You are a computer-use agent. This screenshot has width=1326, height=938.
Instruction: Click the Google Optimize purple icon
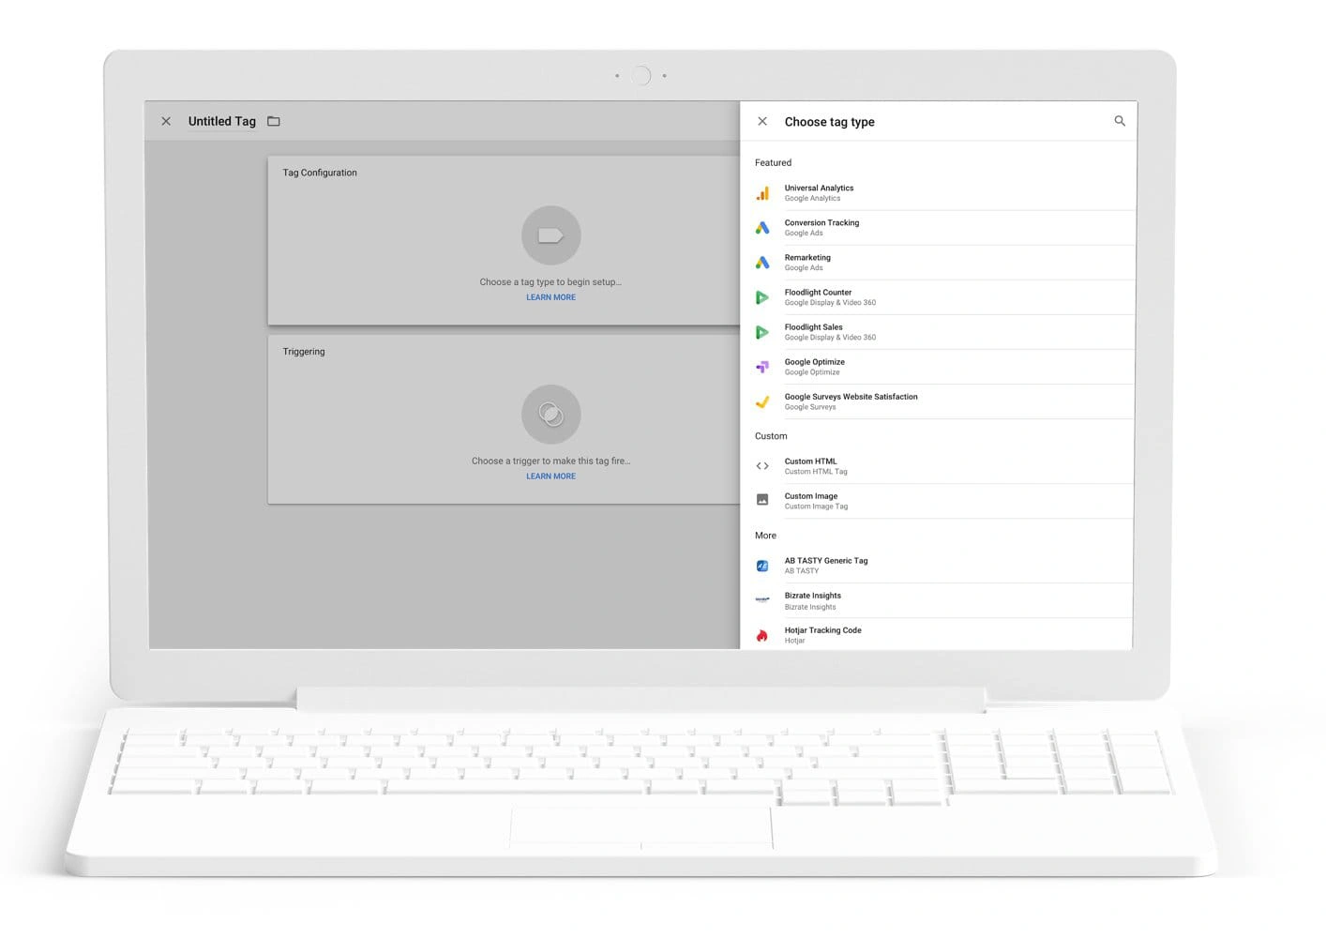pyautogui.click(x=762, y=367)
